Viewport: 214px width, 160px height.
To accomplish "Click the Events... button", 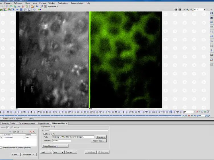I will [16, 155].
